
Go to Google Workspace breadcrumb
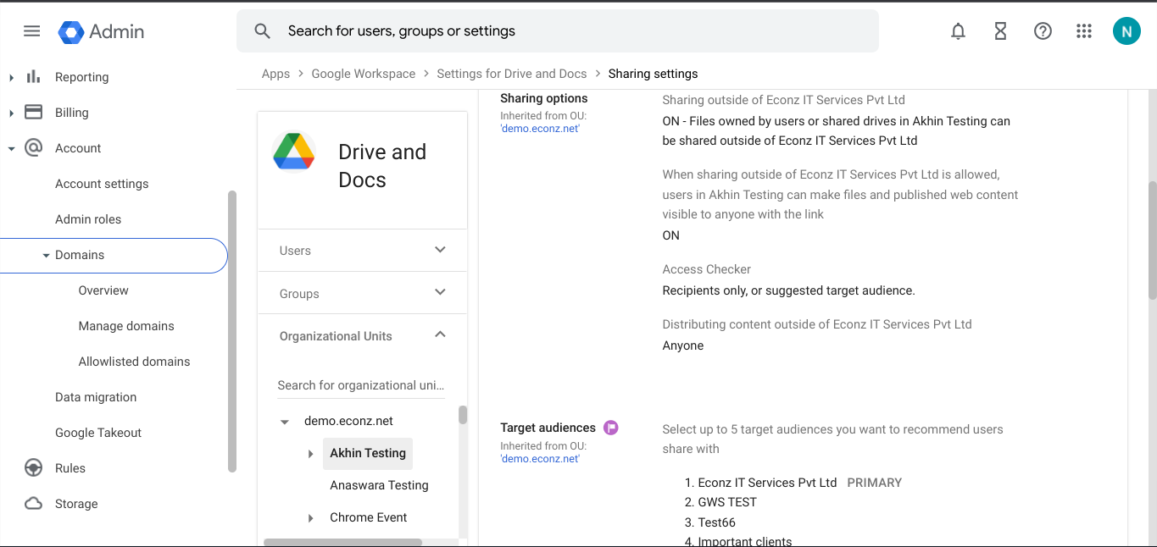(364, 74)
